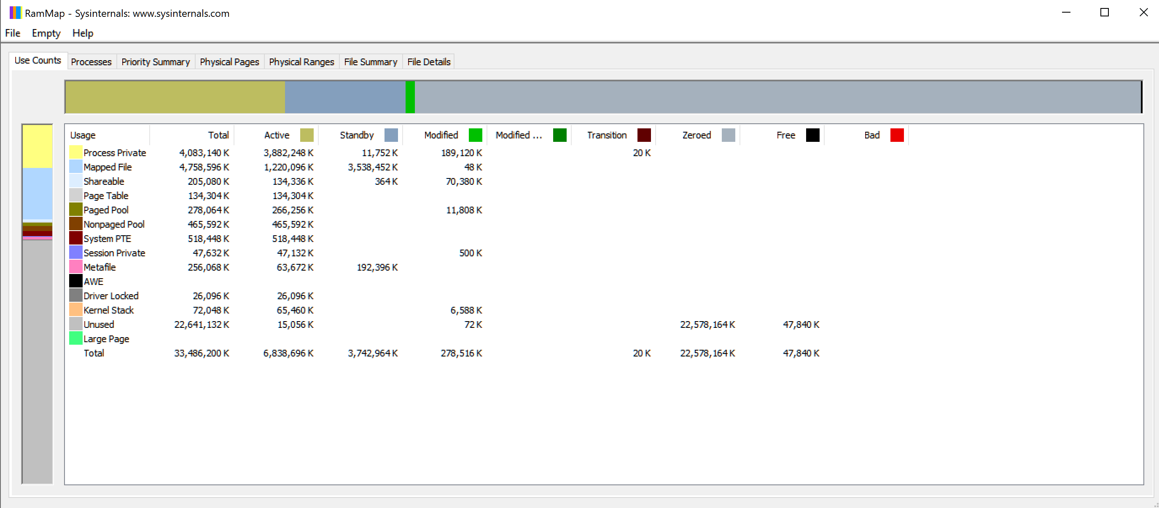Click the pink Metafile color swatch
The width and height of the screenshot is (1159, 508).
click(75, 267)
